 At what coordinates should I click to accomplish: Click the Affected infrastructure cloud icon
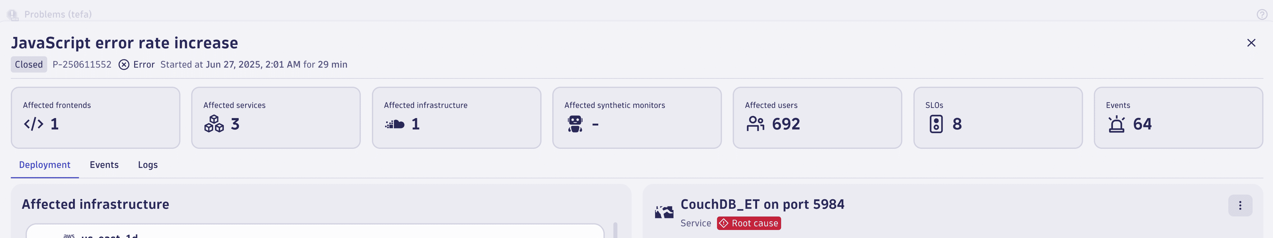pos(395,124)
